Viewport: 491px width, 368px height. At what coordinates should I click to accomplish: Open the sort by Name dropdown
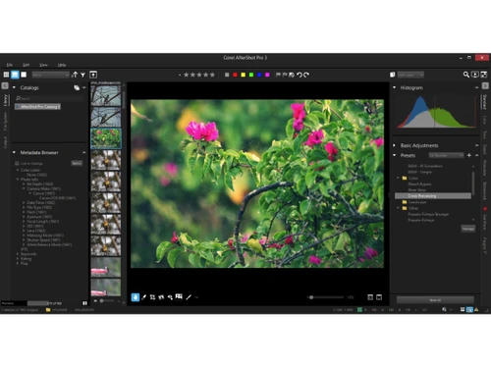pyautogui.click(x=51, y=75)
